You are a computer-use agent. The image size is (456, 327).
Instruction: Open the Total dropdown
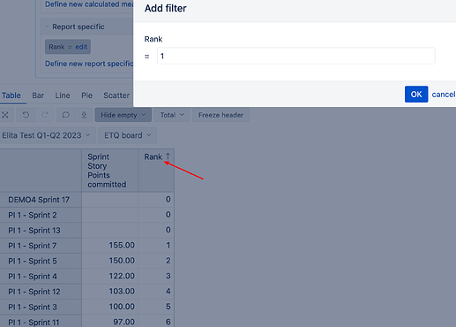[172, 115]
